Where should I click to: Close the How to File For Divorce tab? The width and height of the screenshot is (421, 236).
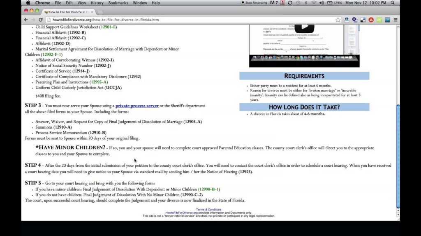pos(92,12)
